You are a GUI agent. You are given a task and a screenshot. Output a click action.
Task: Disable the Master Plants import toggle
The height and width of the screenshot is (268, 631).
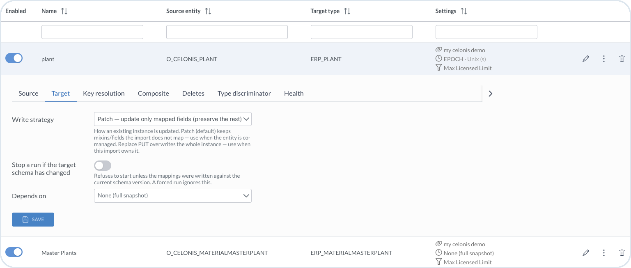click(14, 252)
